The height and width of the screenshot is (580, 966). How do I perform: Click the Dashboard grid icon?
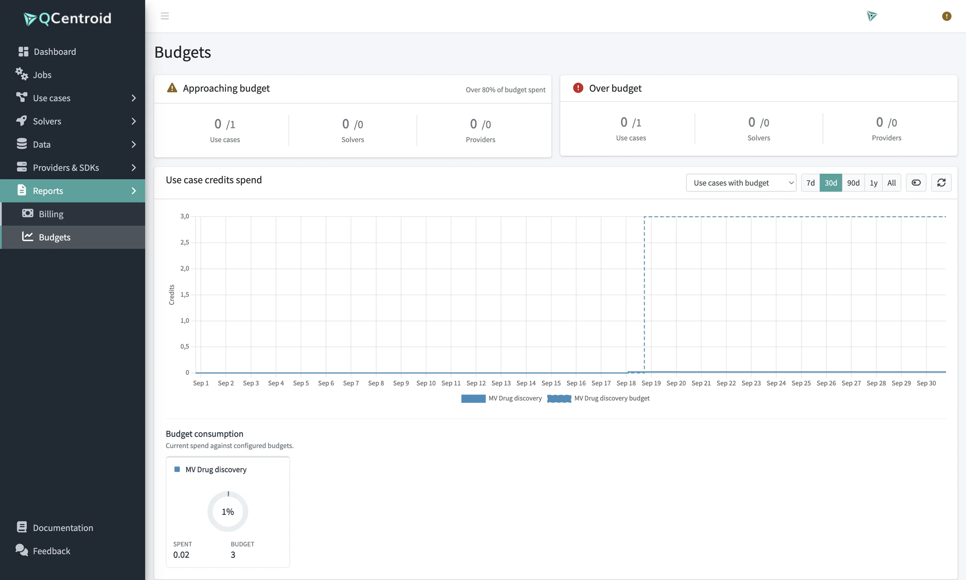pyautogui.click(x=23, y=52)
